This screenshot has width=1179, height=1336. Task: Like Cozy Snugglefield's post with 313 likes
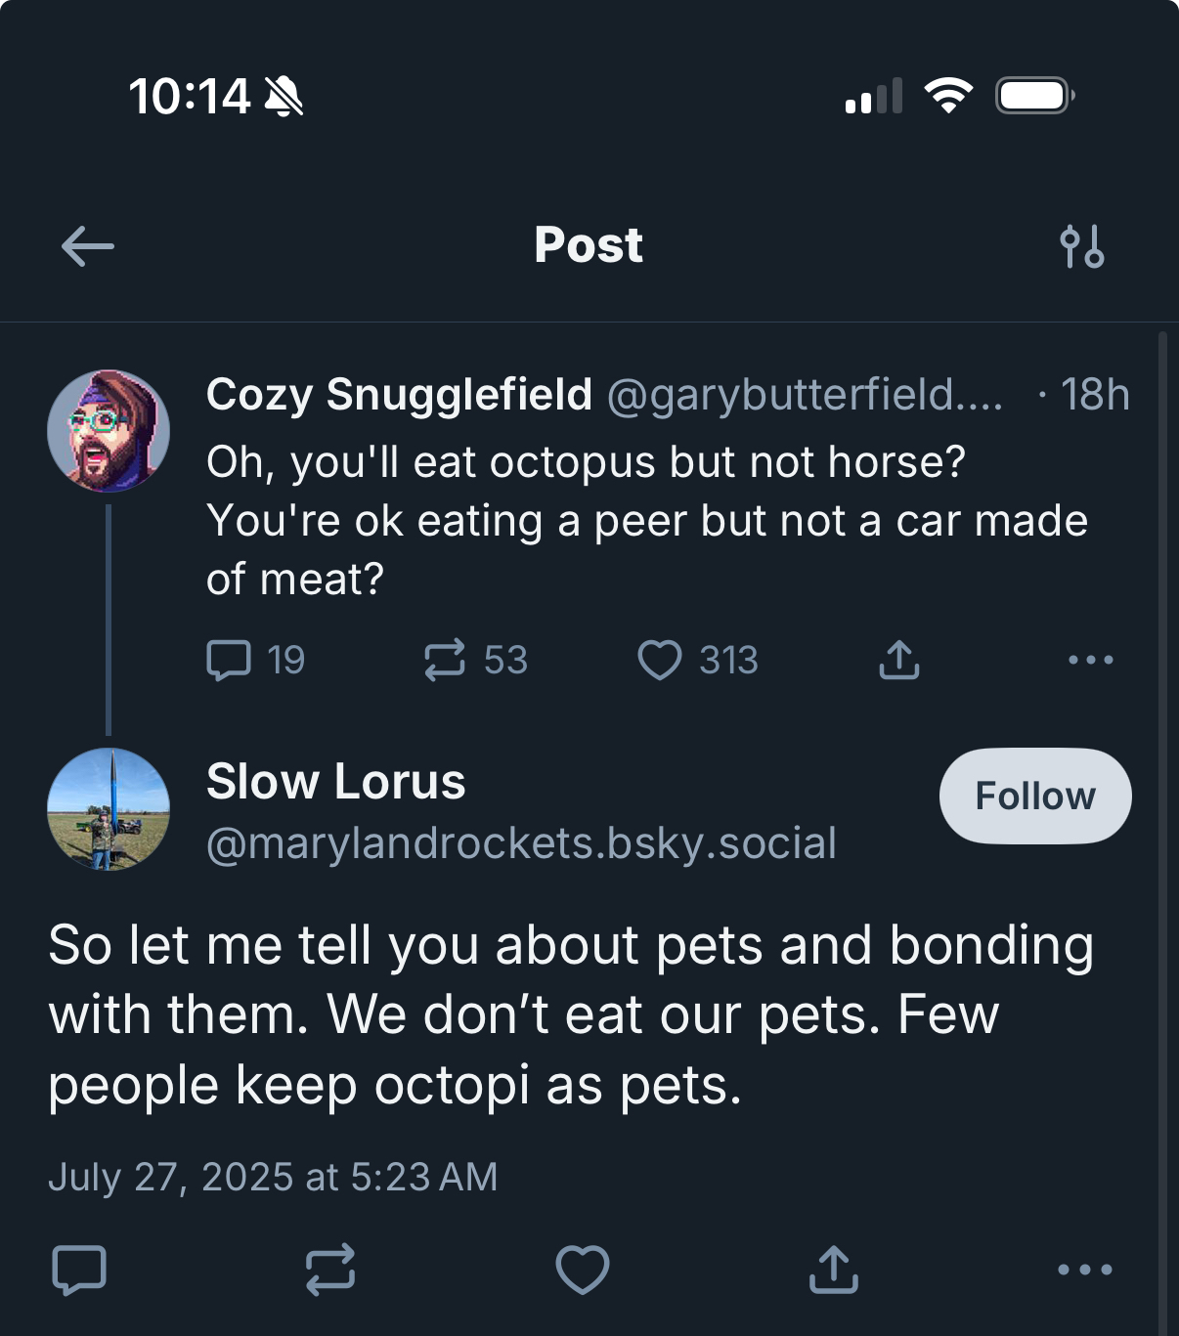660,660
